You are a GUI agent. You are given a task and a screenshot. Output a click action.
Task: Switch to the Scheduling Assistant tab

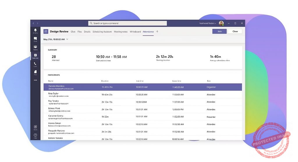[x=102, y=32]
